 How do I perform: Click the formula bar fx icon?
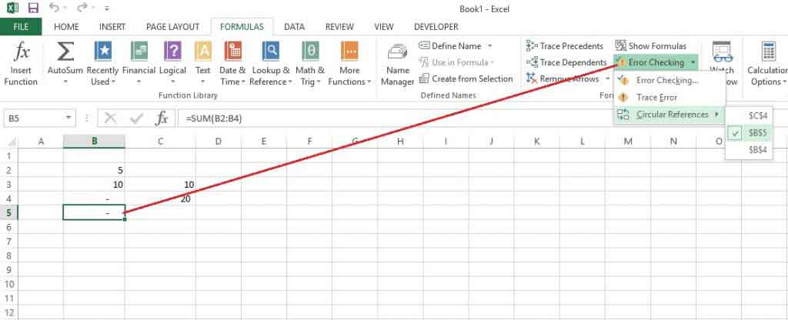click(162, 118)
